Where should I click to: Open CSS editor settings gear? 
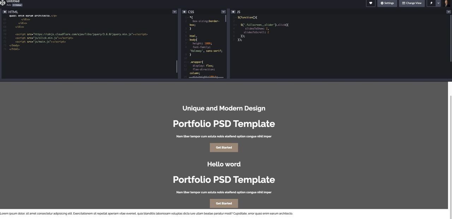pyautogui.click(x=184, y=12)
